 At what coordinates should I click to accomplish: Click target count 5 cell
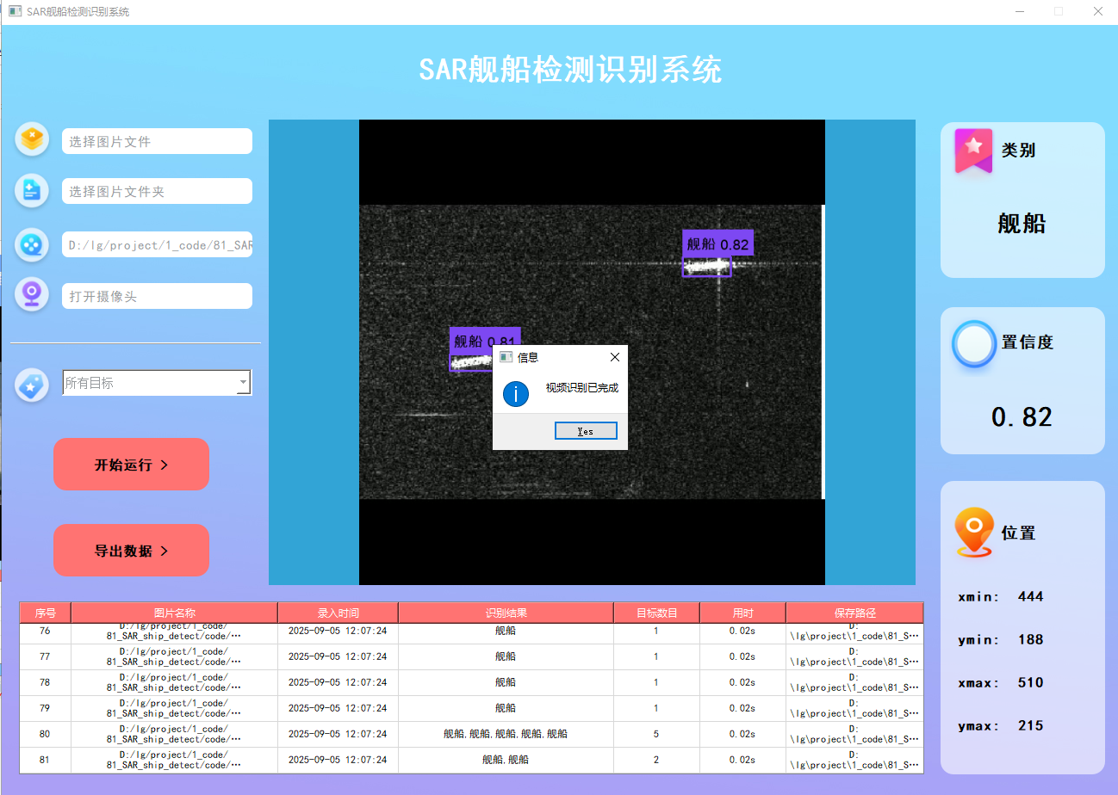coord(656,734)
